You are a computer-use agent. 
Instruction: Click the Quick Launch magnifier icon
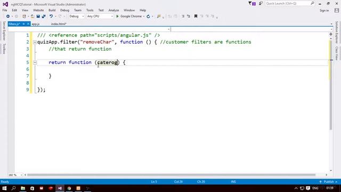312,3
